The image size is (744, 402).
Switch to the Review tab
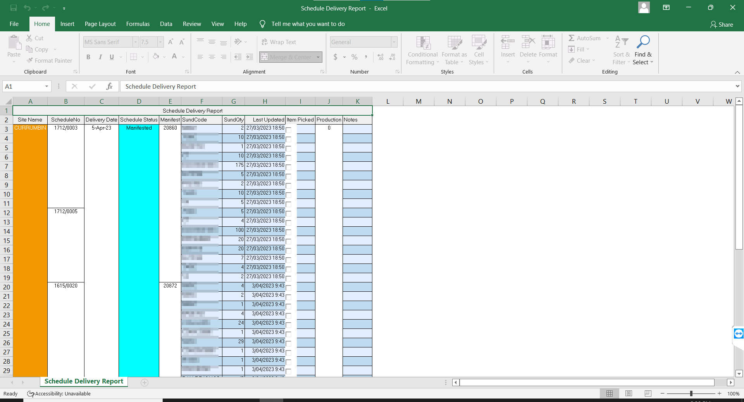coord(192,24)
